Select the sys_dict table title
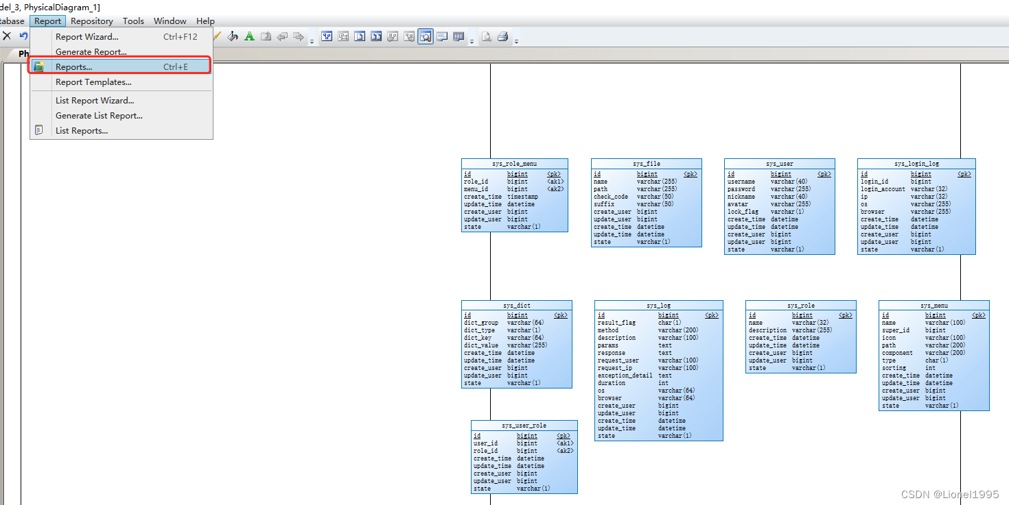Screen dimensions: 1009x505 pos(516,305)
